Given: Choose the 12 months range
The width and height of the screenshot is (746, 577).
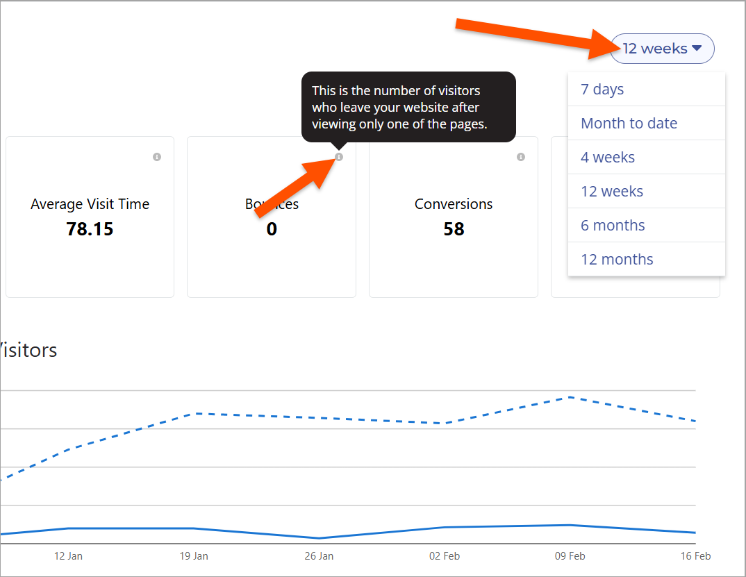Looking at the screenshot, I should (617, 259).
